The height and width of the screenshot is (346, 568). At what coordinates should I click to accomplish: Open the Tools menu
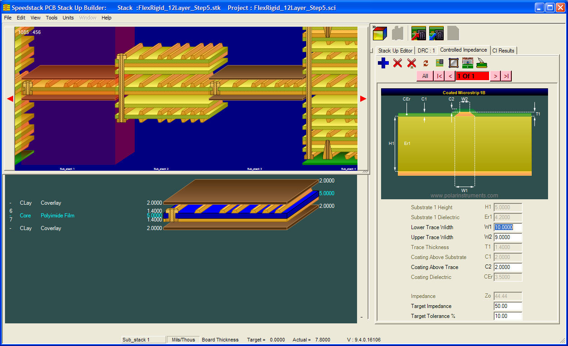point(52,18)
